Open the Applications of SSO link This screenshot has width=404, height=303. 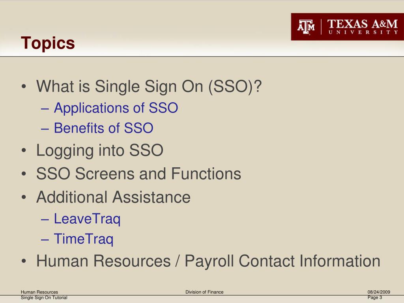click(116, 108)
